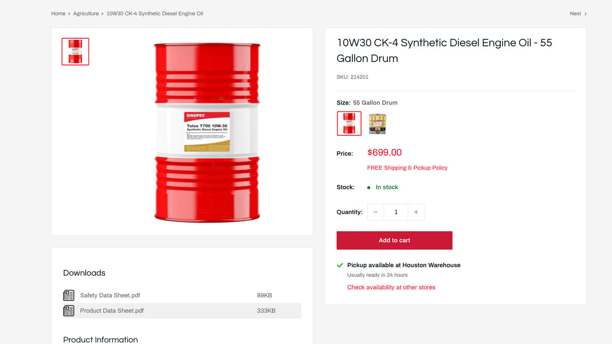612x344 pixels.
Task: Click the chevron next to the Next link
Action: coord(585,13)
